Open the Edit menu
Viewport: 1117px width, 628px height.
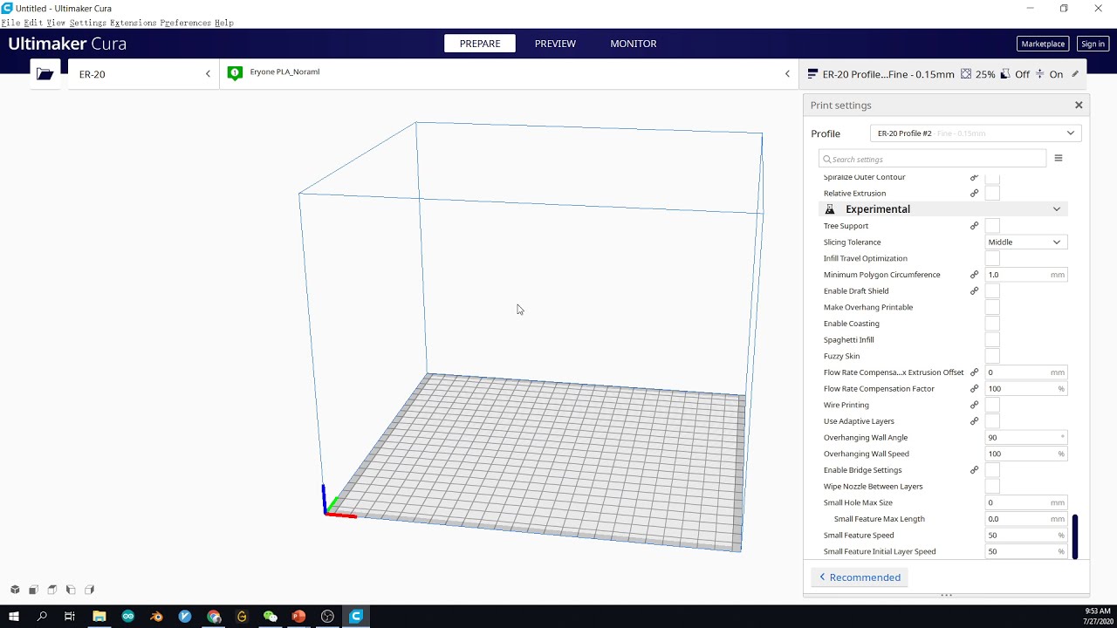pyautogui.click(x=33, y=23)
